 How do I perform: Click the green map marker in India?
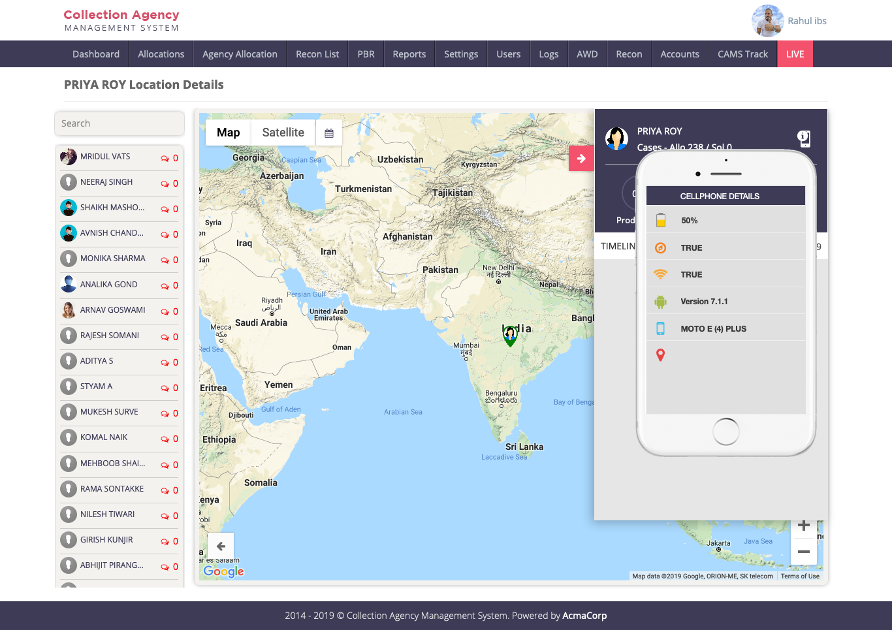510,336
